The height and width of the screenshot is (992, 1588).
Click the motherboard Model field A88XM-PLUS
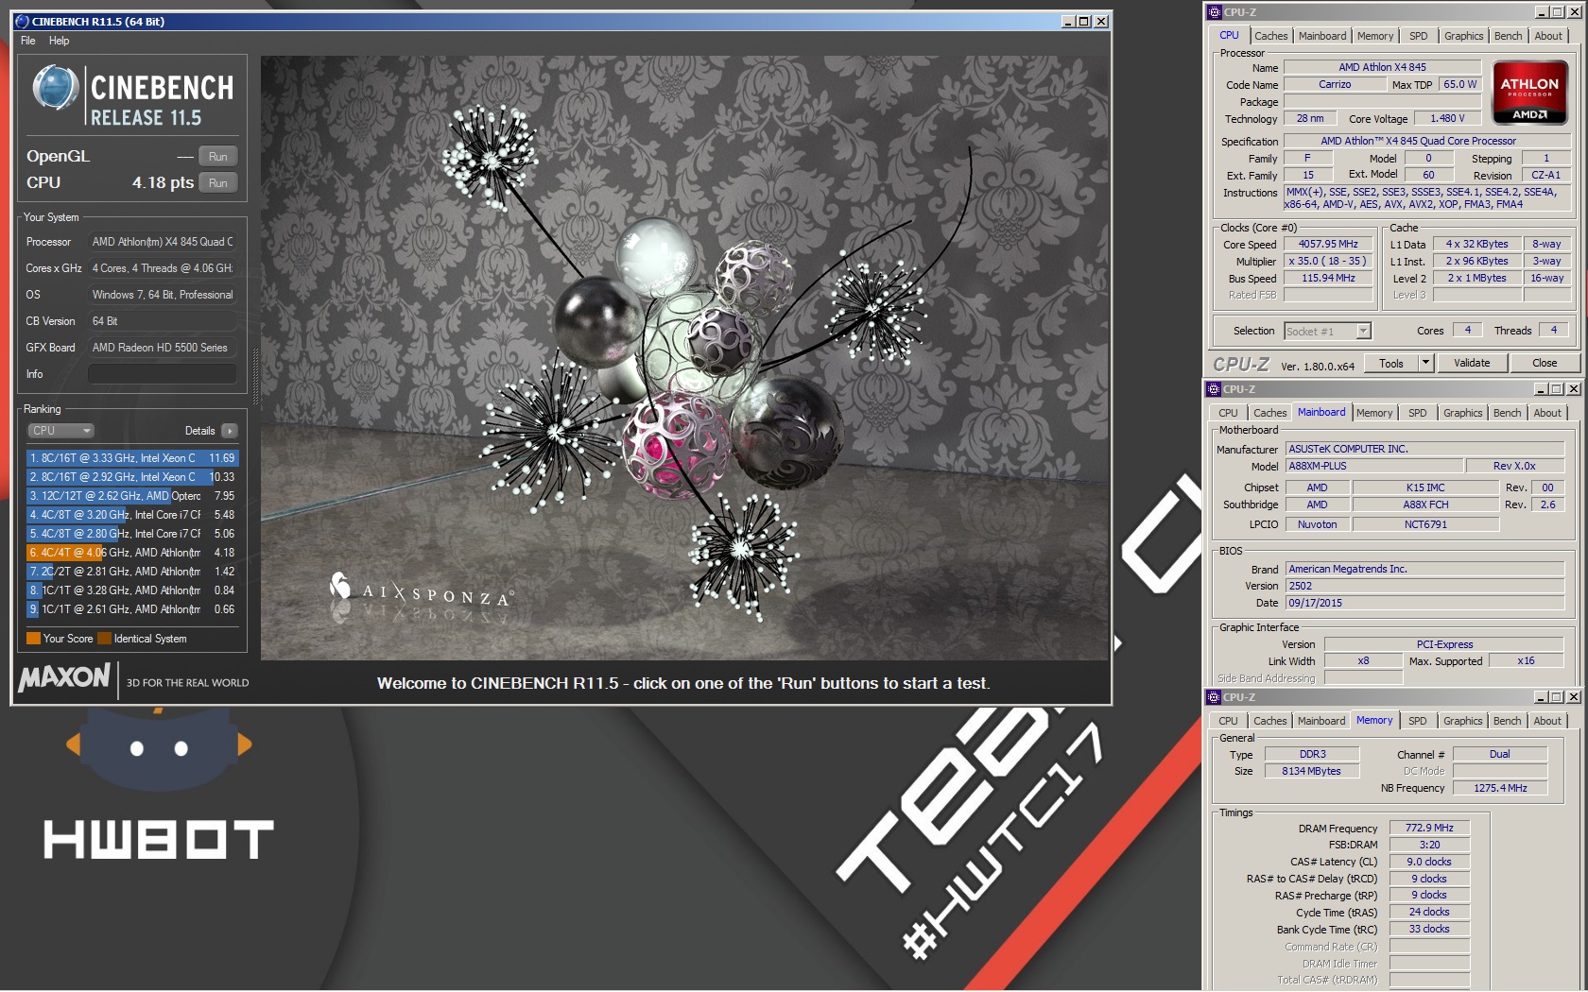tap(1373, 466)
